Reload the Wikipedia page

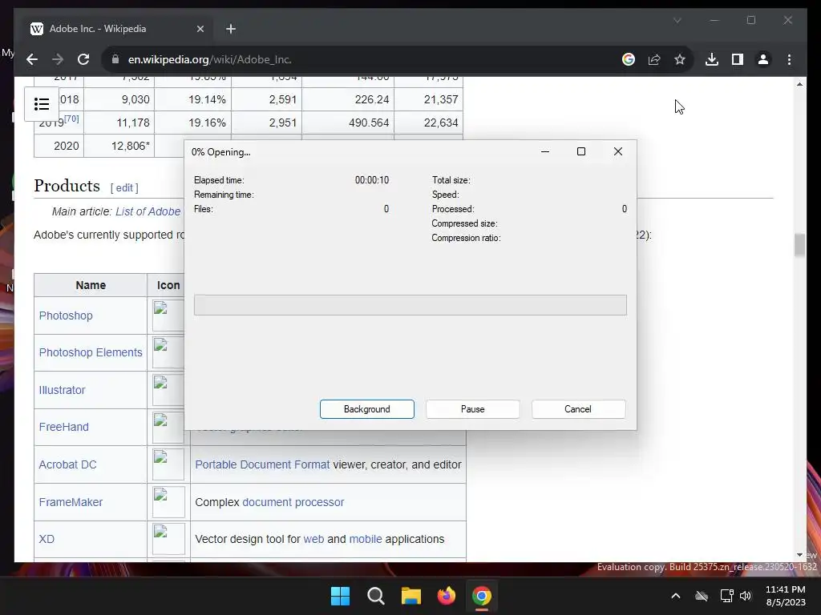pyautogui.click(x=83, y=59)
